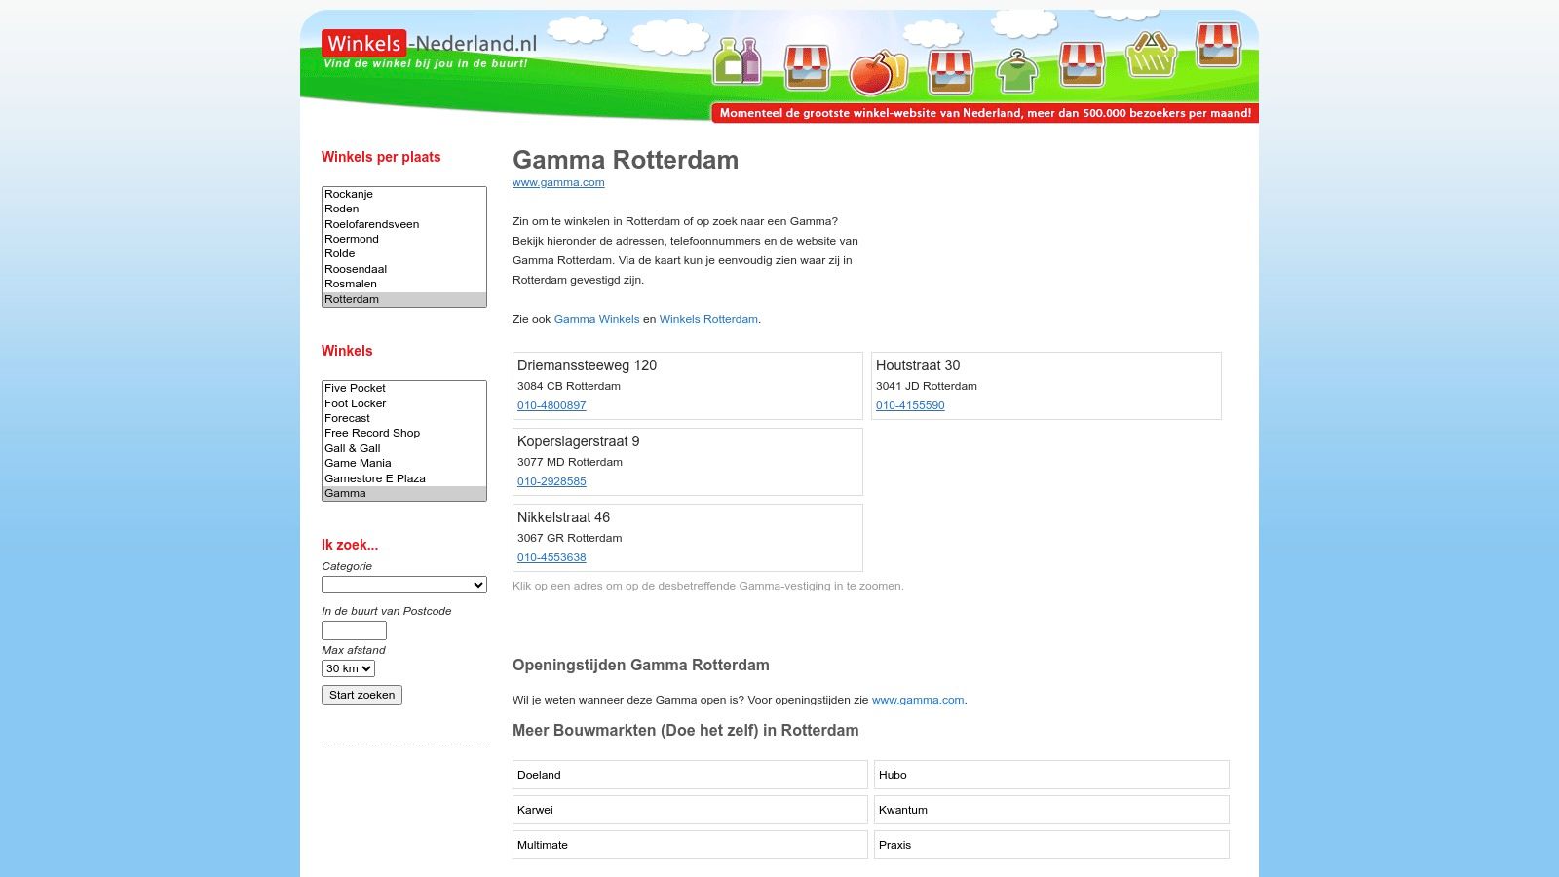Image resolution: width=1559 pixels, height=877 pixels.
Task: Click the wine bottles icon in header
Action: pos(737,61)
